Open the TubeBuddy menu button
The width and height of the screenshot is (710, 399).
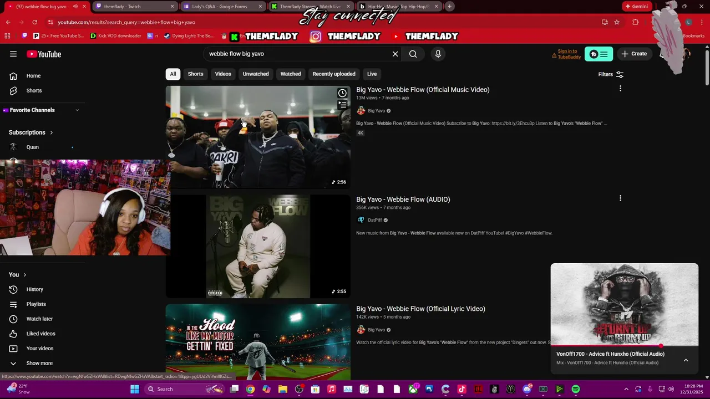tap(599, 54)
